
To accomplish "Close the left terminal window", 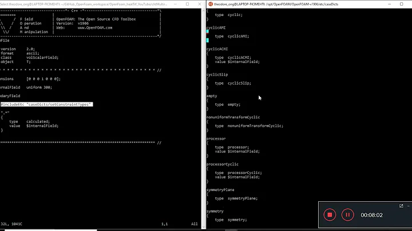I will coord(200,4).
